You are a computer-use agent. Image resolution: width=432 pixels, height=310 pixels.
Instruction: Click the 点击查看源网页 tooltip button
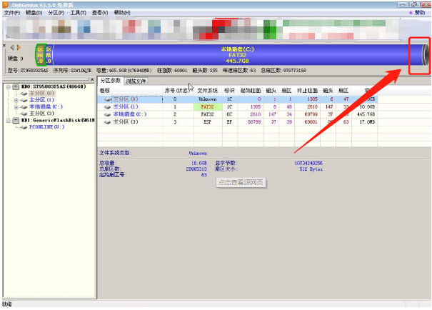coord(241,182)
